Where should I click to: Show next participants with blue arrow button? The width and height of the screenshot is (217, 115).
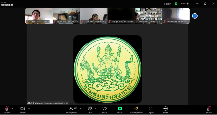195,16
